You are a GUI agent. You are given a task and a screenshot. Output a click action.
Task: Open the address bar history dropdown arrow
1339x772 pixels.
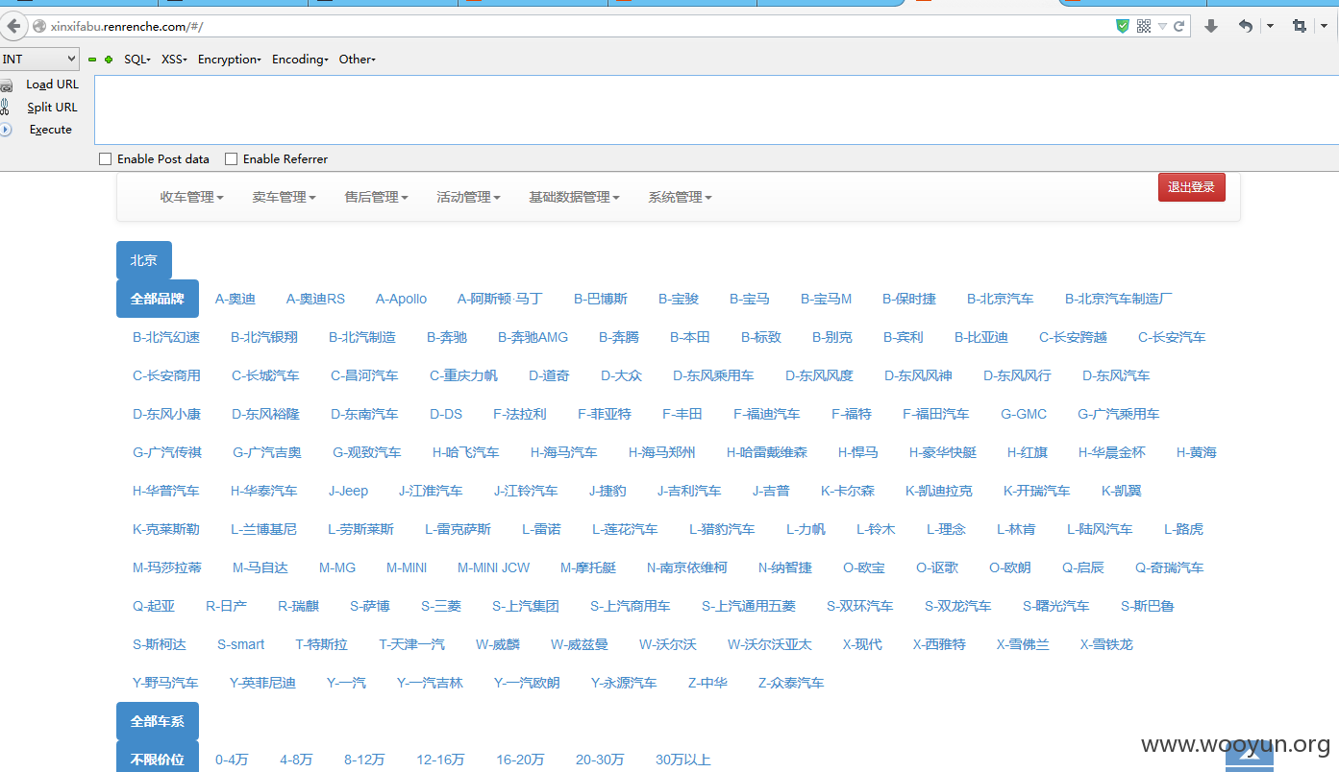1162,26
